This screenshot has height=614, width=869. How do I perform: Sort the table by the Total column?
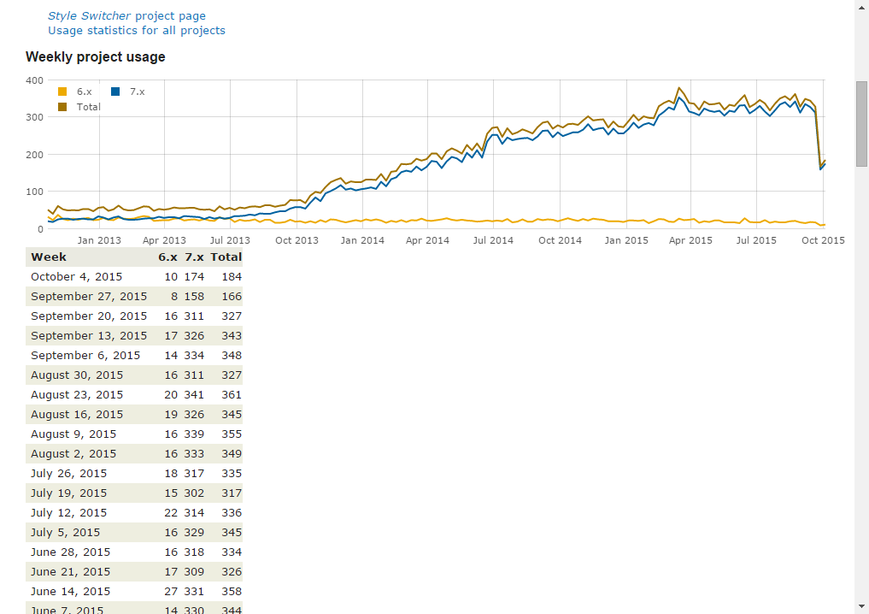tap(226, 257)
